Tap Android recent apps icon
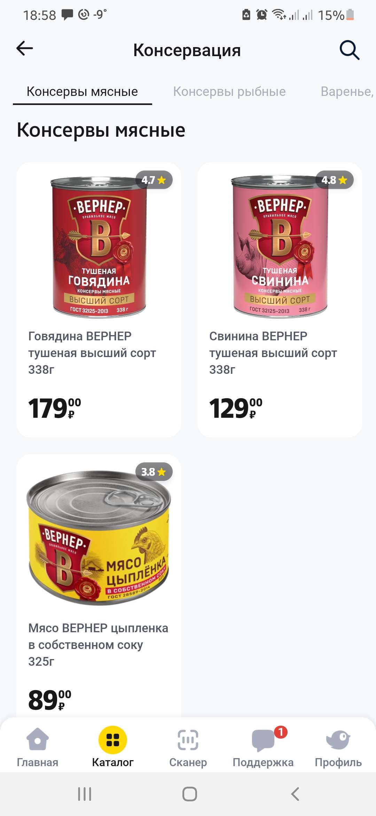 pos(85,794)
